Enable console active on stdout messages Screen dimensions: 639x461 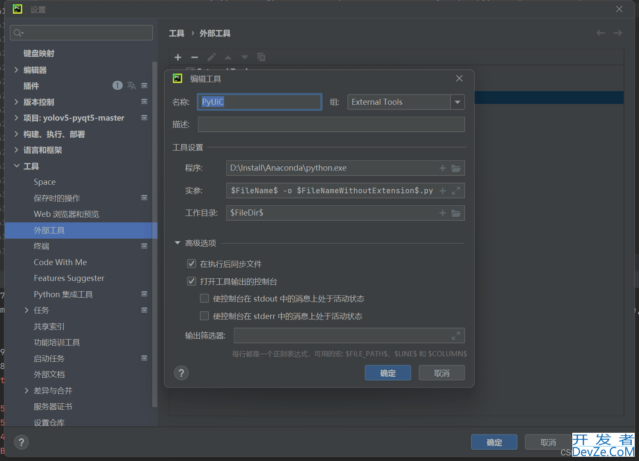(x=204, y=298)
